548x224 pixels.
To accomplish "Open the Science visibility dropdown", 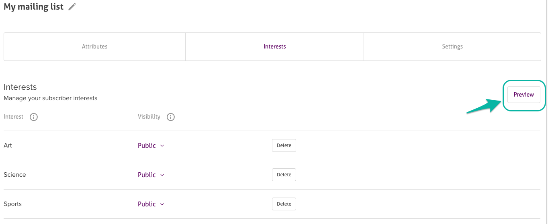I will (151, 175).
